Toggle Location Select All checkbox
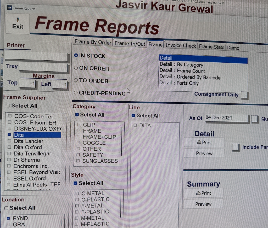 [6, 208]
